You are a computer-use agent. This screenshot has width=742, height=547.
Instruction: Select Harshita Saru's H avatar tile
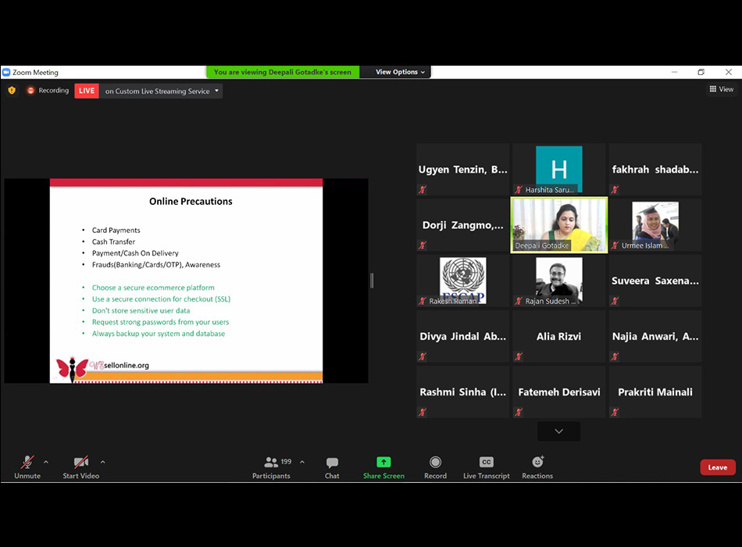(x=559, y=170)
